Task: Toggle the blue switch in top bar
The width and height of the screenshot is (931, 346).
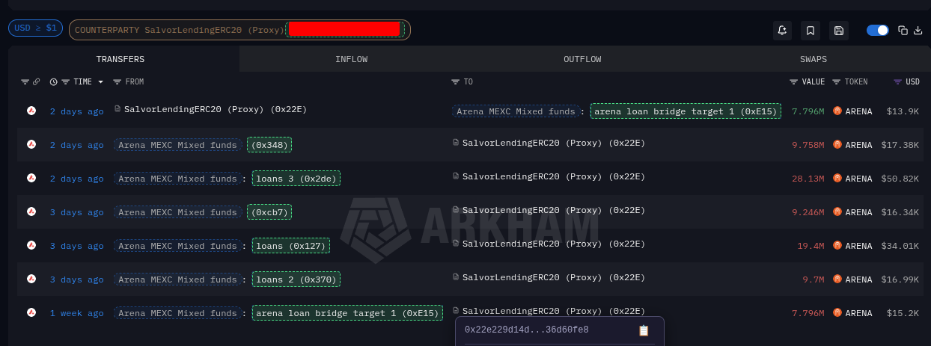Action: 877,30
